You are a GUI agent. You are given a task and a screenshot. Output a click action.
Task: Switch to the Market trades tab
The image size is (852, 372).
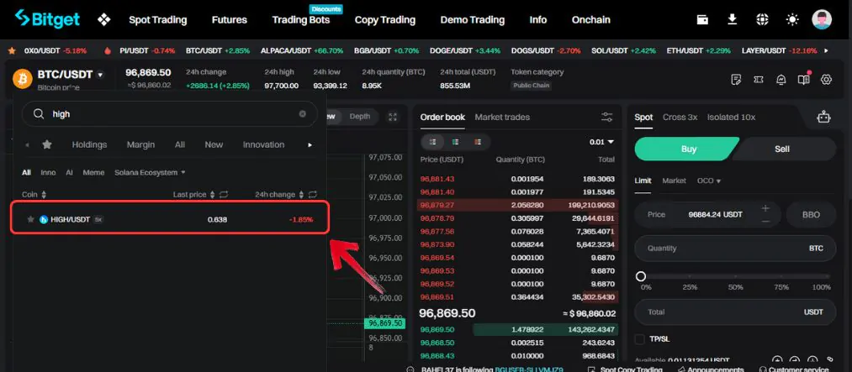(x=502, y=117)
